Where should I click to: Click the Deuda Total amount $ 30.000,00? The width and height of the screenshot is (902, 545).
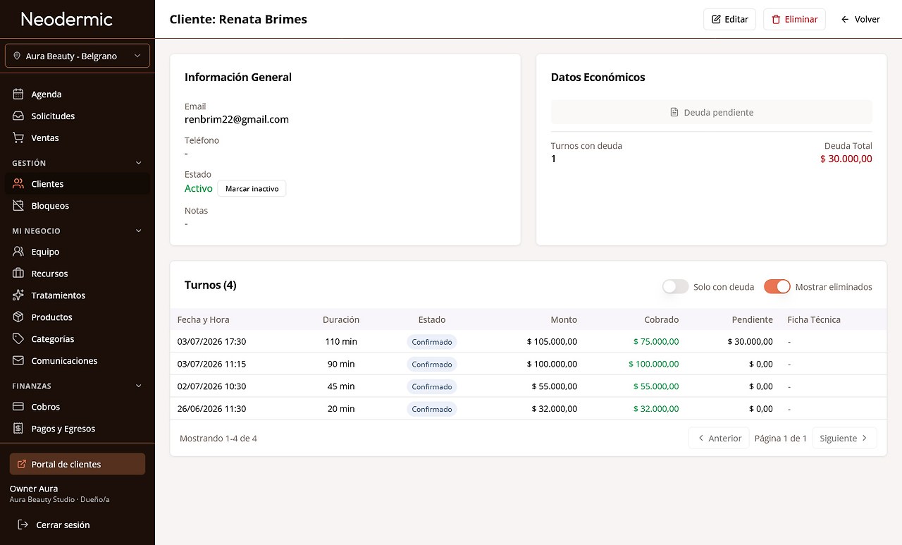(x=846, y=159)
